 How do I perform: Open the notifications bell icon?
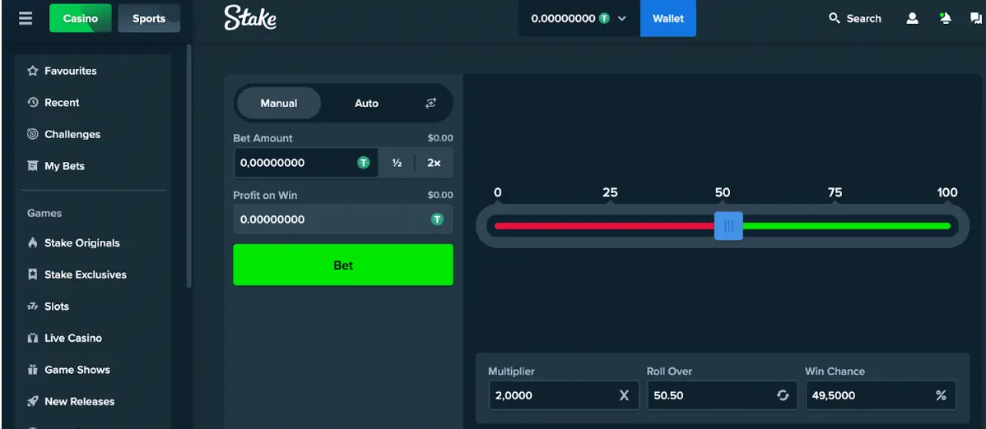pos(945,18)
